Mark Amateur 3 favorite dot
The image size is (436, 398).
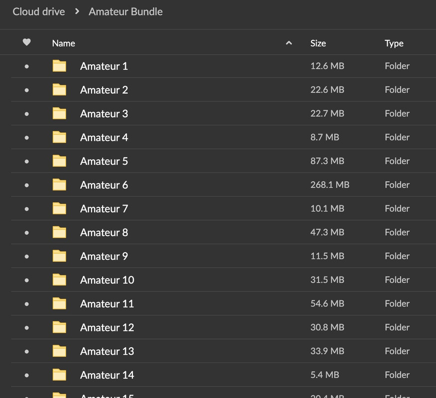pyautogui.click(x=27, y=114)
